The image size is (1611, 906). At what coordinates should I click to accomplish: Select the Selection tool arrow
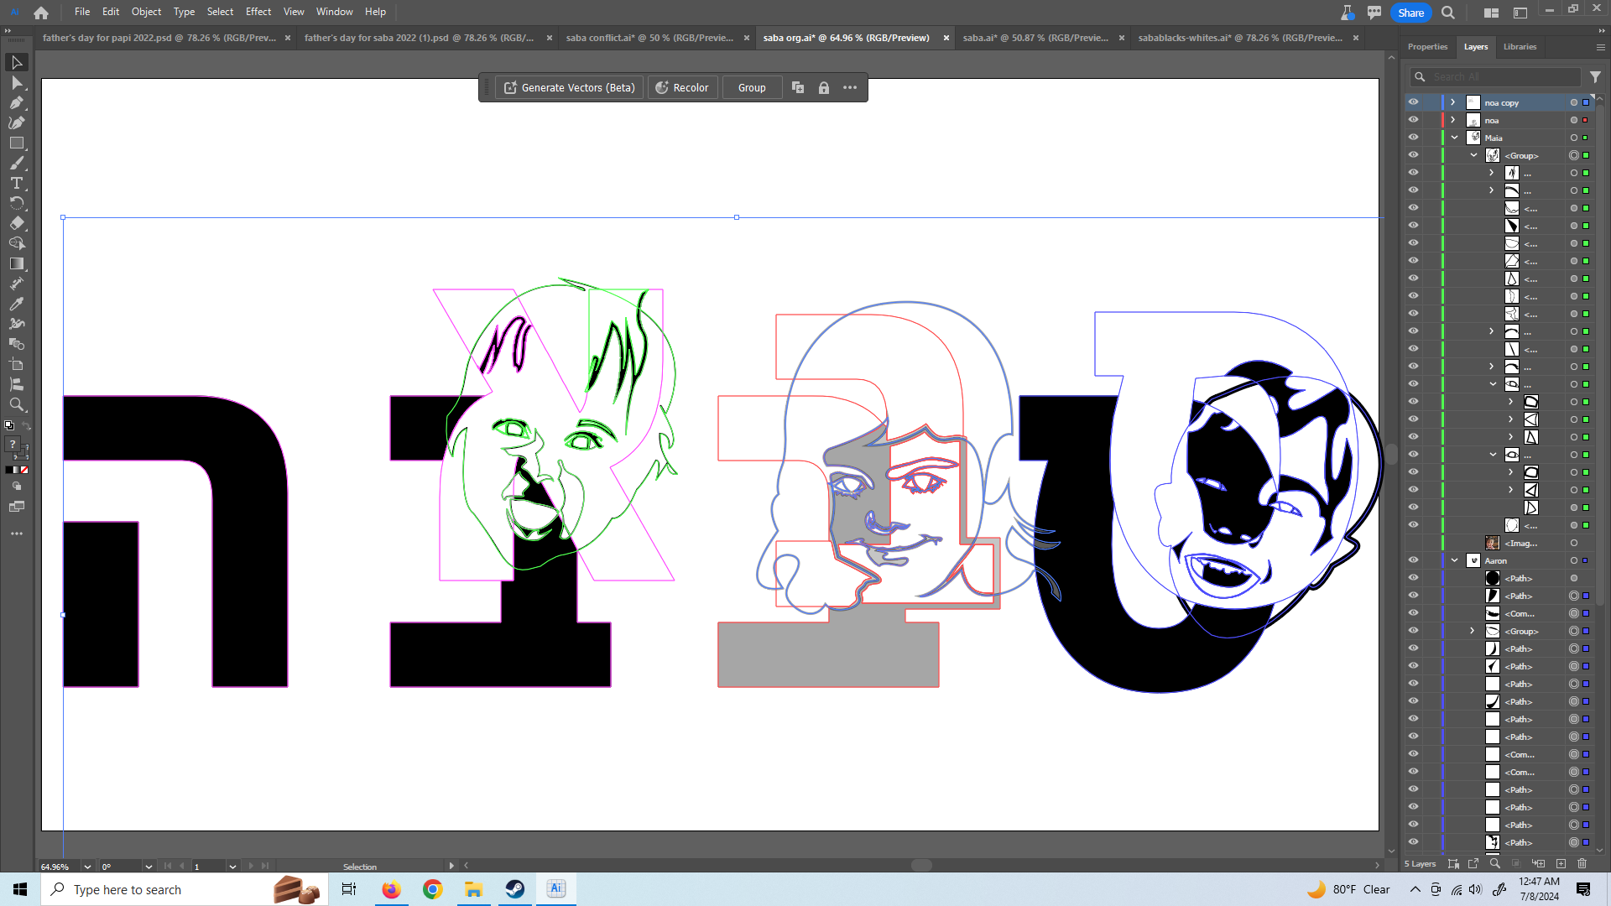16,63
